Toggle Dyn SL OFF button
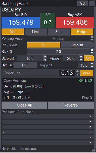The width and height of the screenshot is (96, 153). 25,65
